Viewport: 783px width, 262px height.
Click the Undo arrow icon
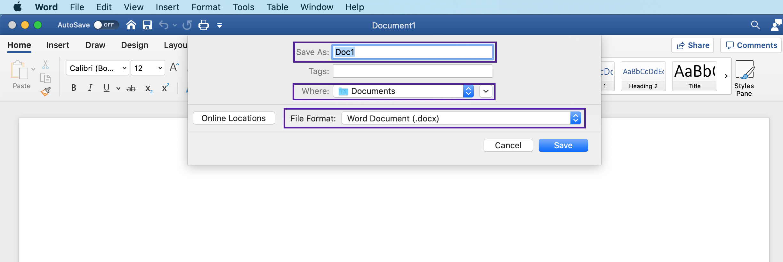(x=164, y=25)
